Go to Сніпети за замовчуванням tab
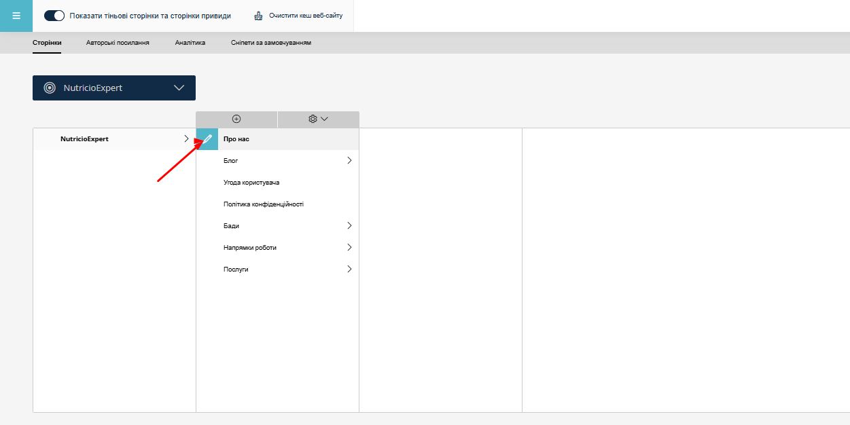The image size is (850, 425). tap(270, 43)
